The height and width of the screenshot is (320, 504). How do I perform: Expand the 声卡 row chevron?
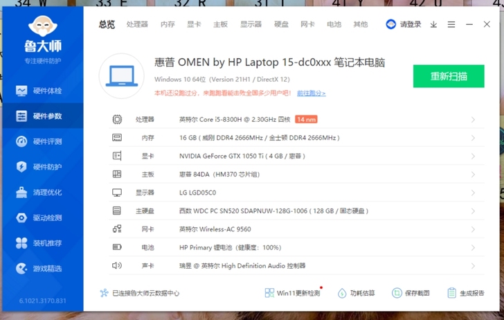point(473,266)
